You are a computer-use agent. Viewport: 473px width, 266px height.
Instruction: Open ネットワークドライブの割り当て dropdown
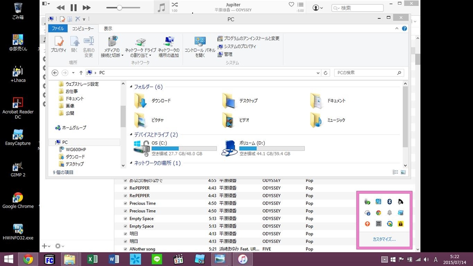point(140,48)
